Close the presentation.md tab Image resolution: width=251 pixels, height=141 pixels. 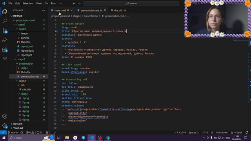point(105,11)
